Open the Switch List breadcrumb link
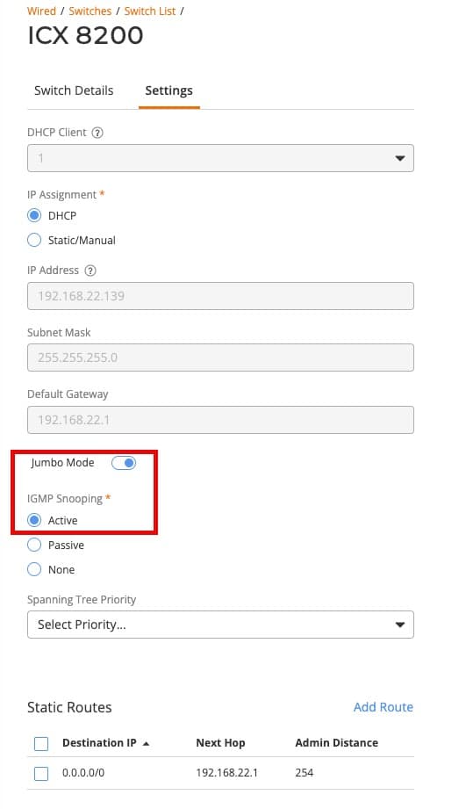459x809 pixels. pyautogui.click(x=149, y=11)
